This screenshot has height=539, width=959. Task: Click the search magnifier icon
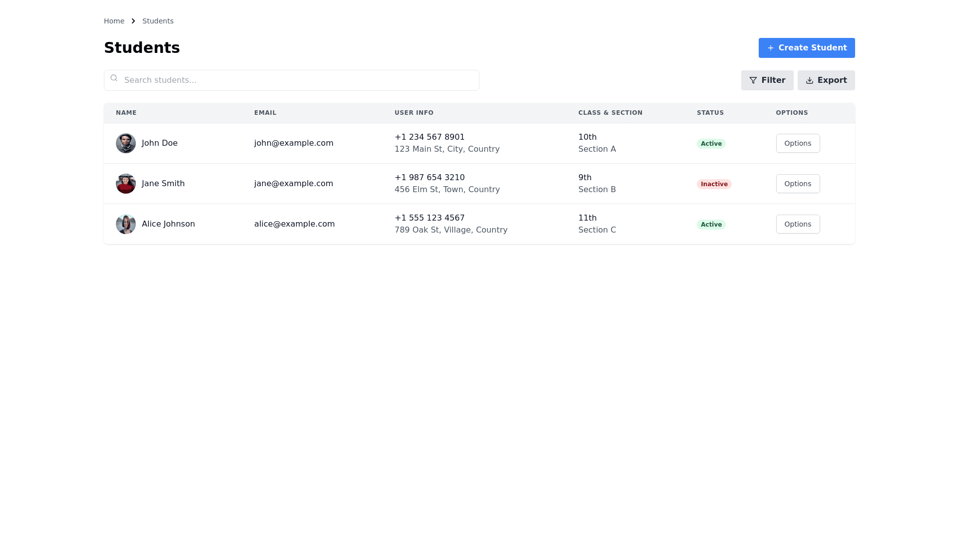pos(114,78)
